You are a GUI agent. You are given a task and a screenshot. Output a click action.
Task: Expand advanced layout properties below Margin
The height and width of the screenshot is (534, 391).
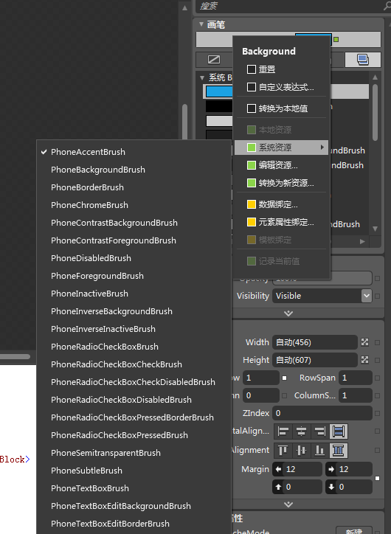tap(288, 504)
